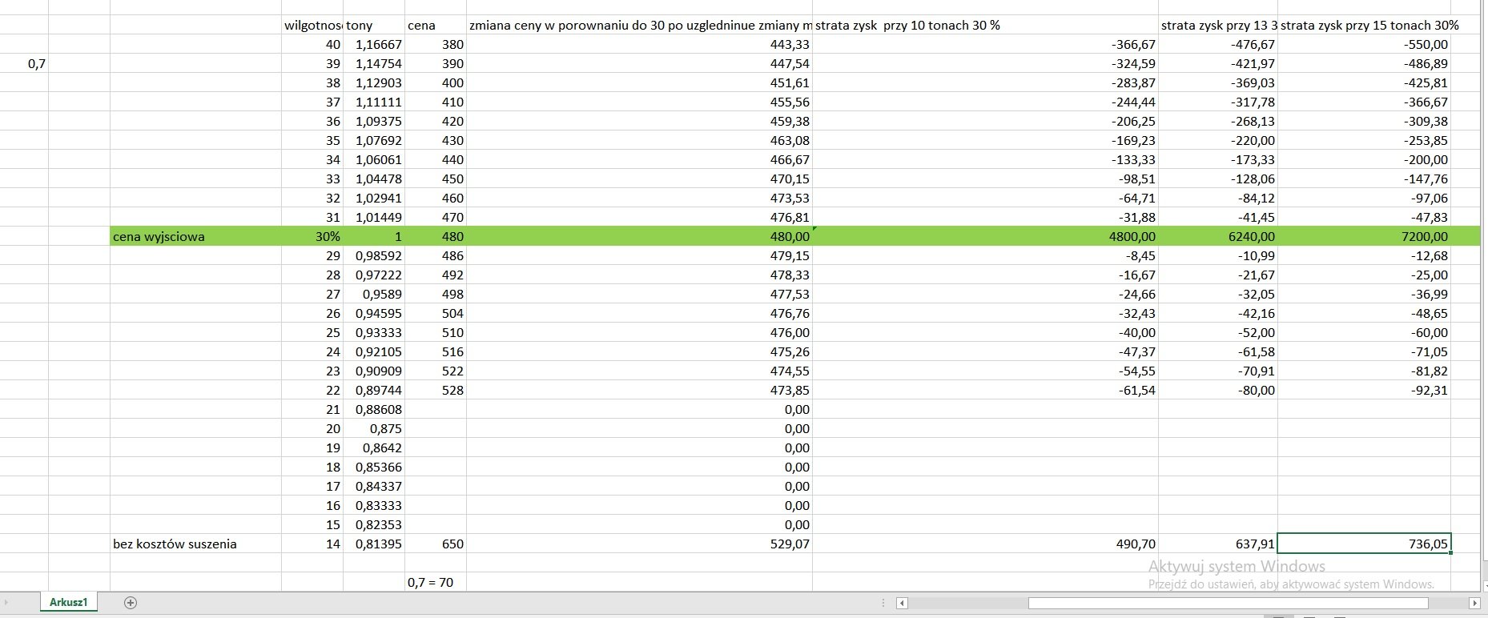Viewport: 1488px width, 618px height.
Task: Click the cell containing 529,07
Action: [x=638, y=544]
